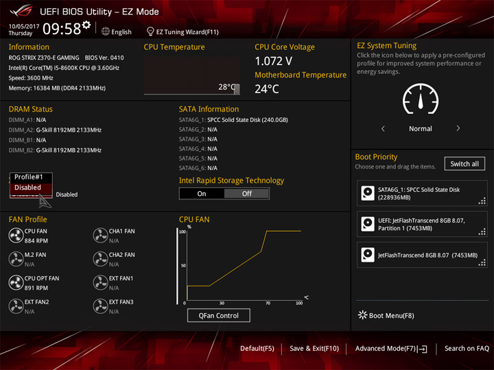Click the globe language icon
Viewport: 494px width, 370px height.
click(106, 32)
